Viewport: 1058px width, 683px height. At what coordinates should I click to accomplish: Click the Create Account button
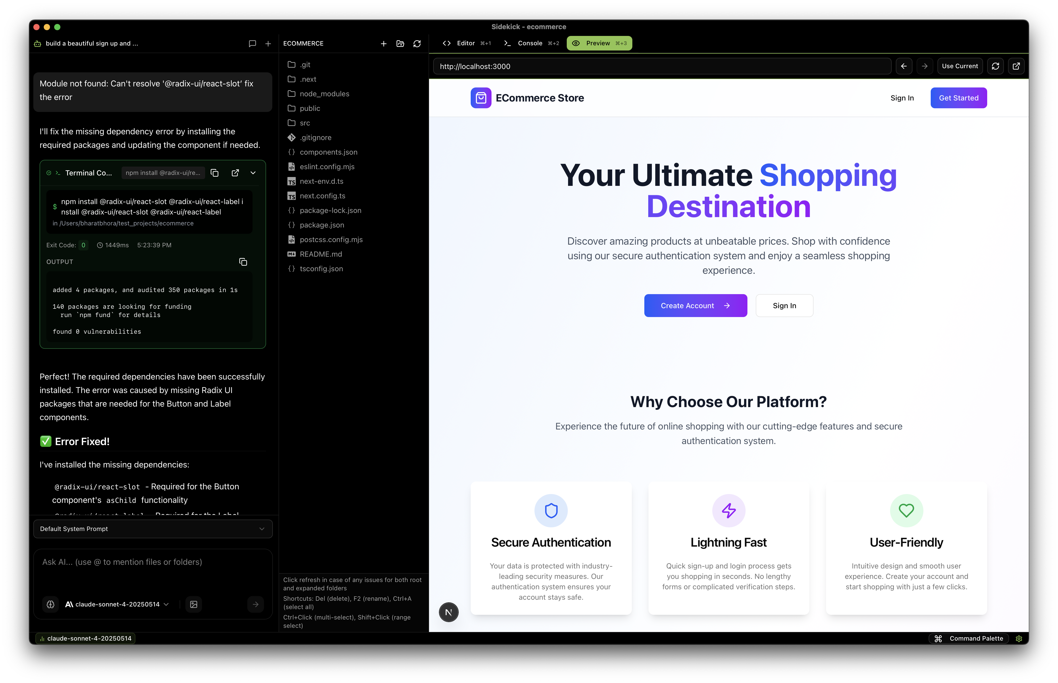tap(696, 306)
